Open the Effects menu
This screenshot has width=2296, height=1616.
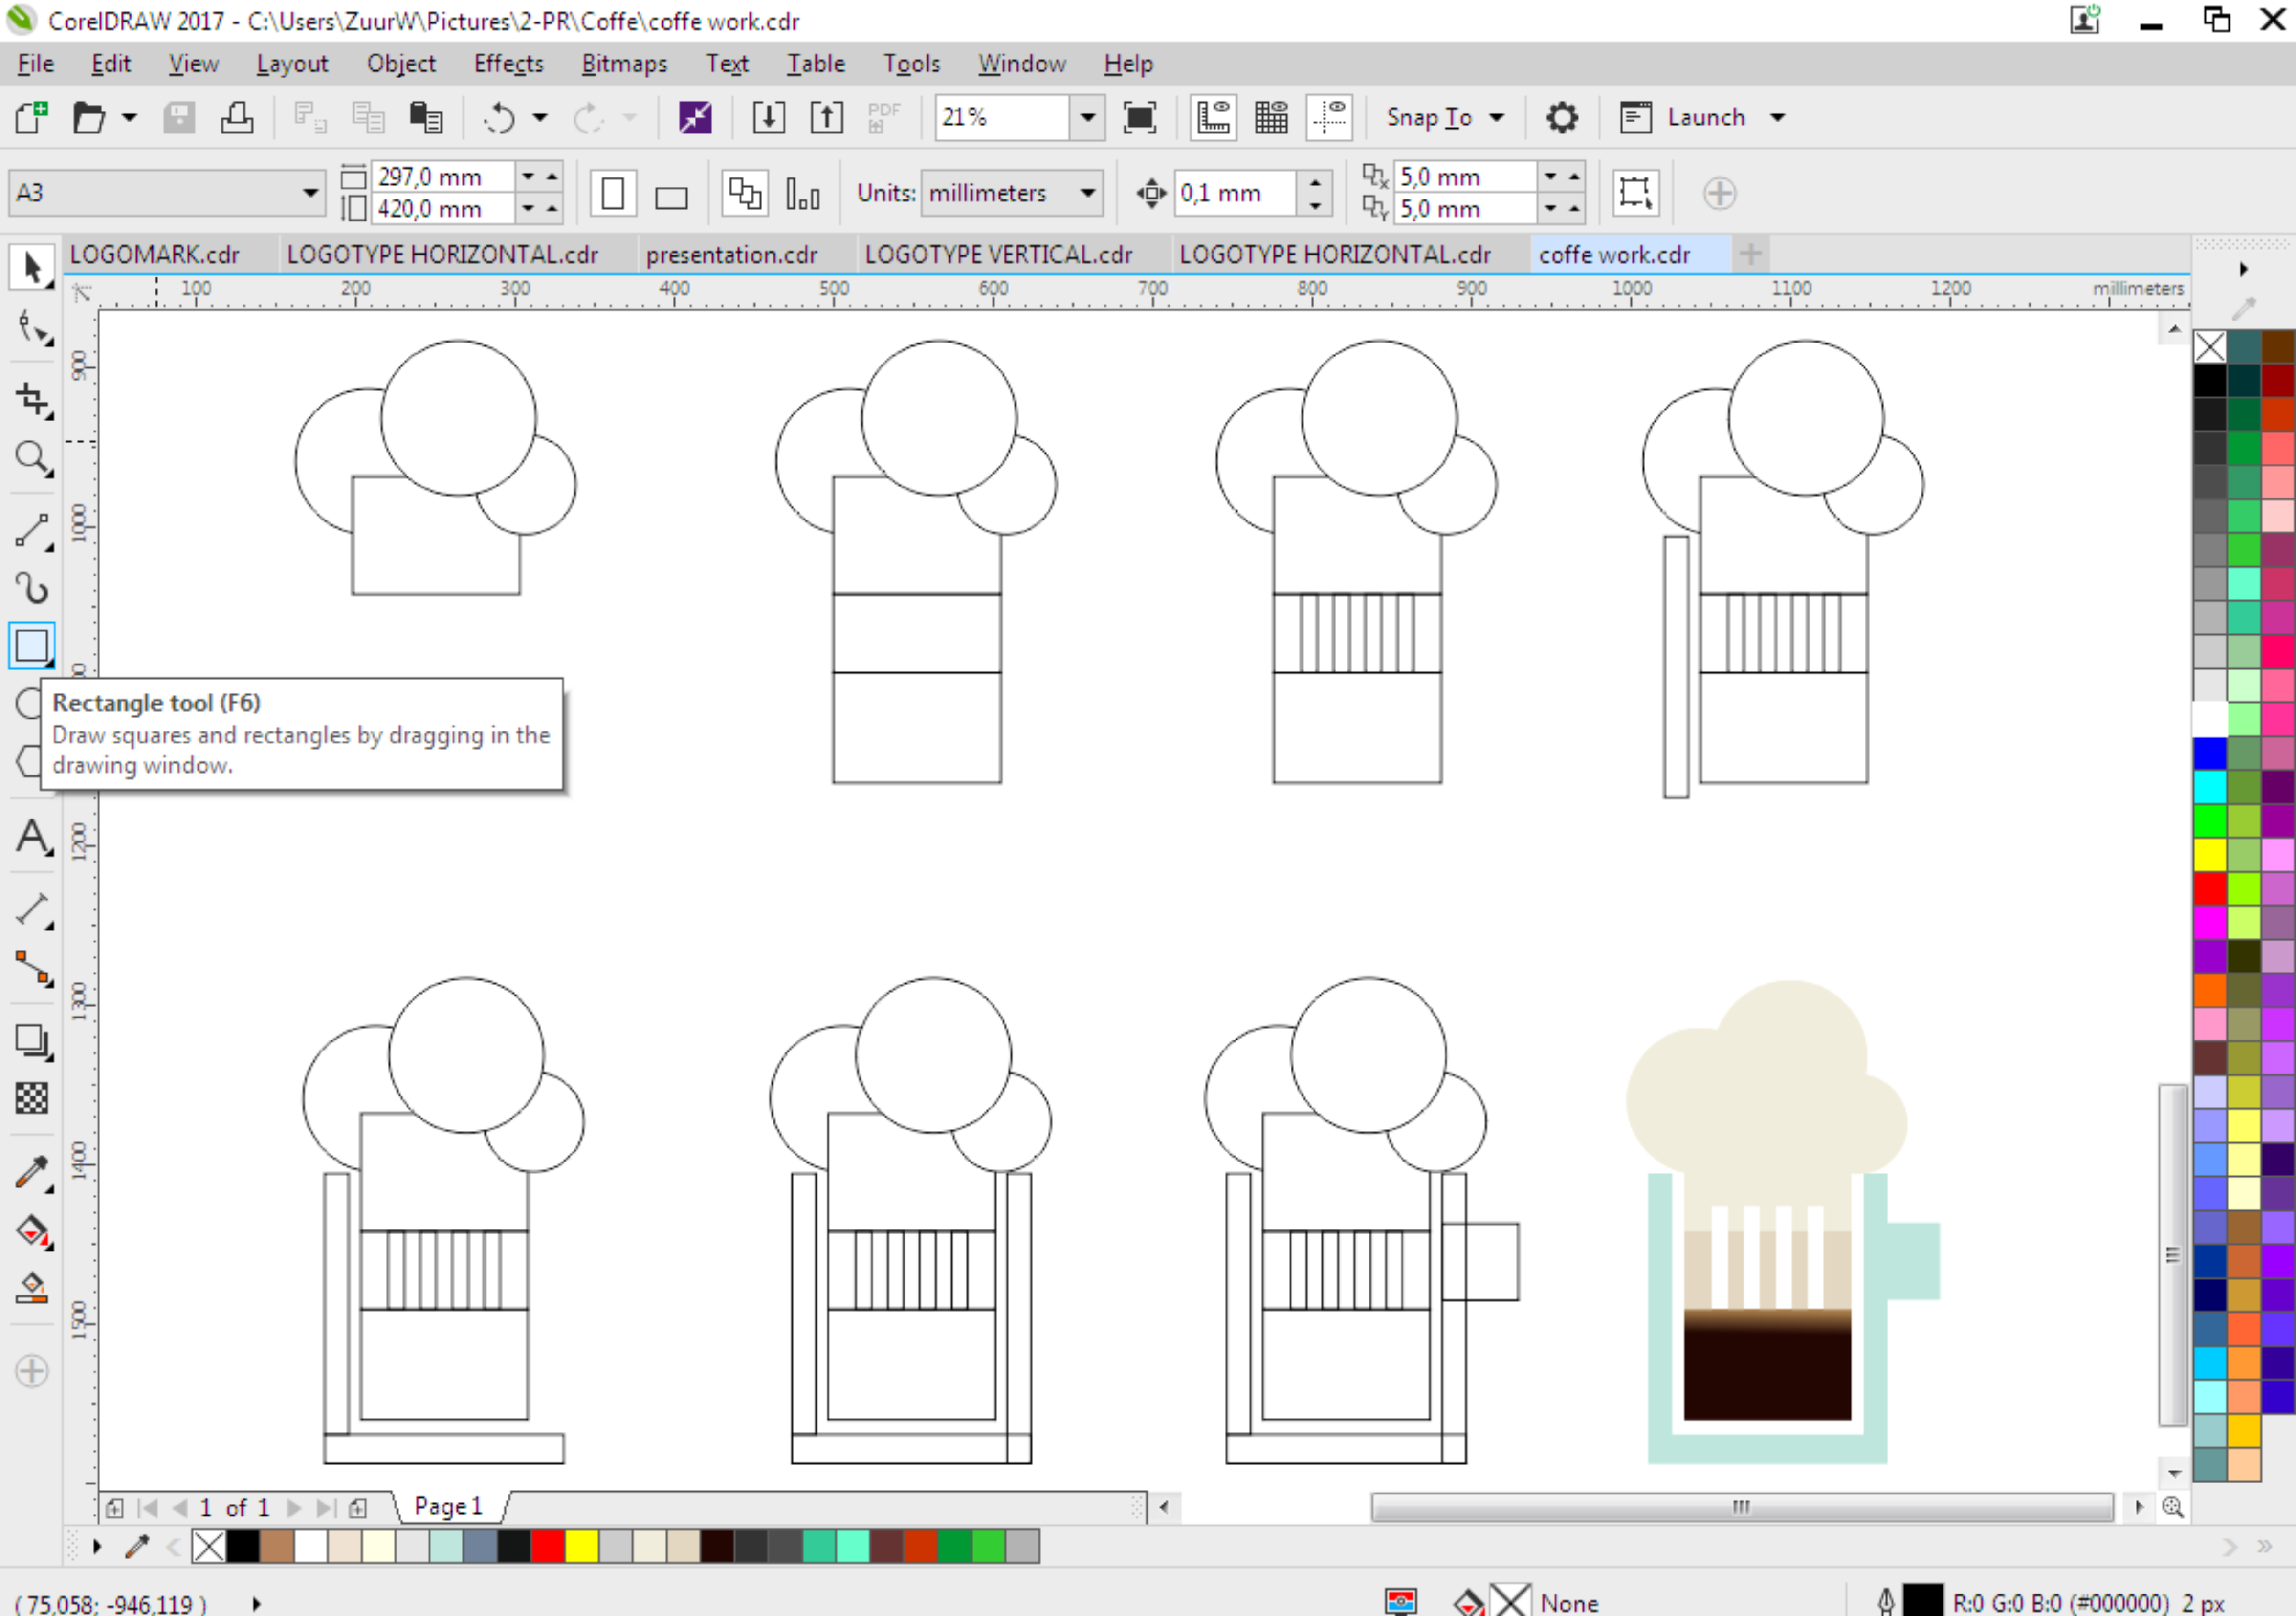[508, 64]
